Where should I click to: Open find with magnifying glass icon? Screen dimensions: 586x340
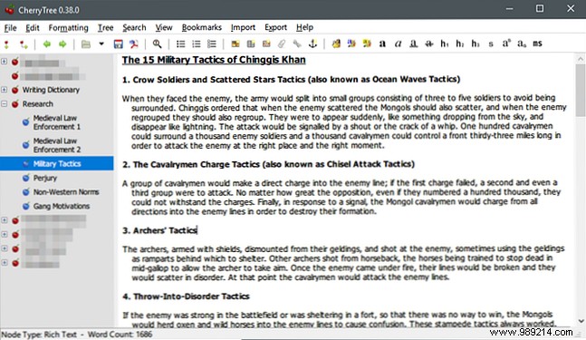click(157, 44)
